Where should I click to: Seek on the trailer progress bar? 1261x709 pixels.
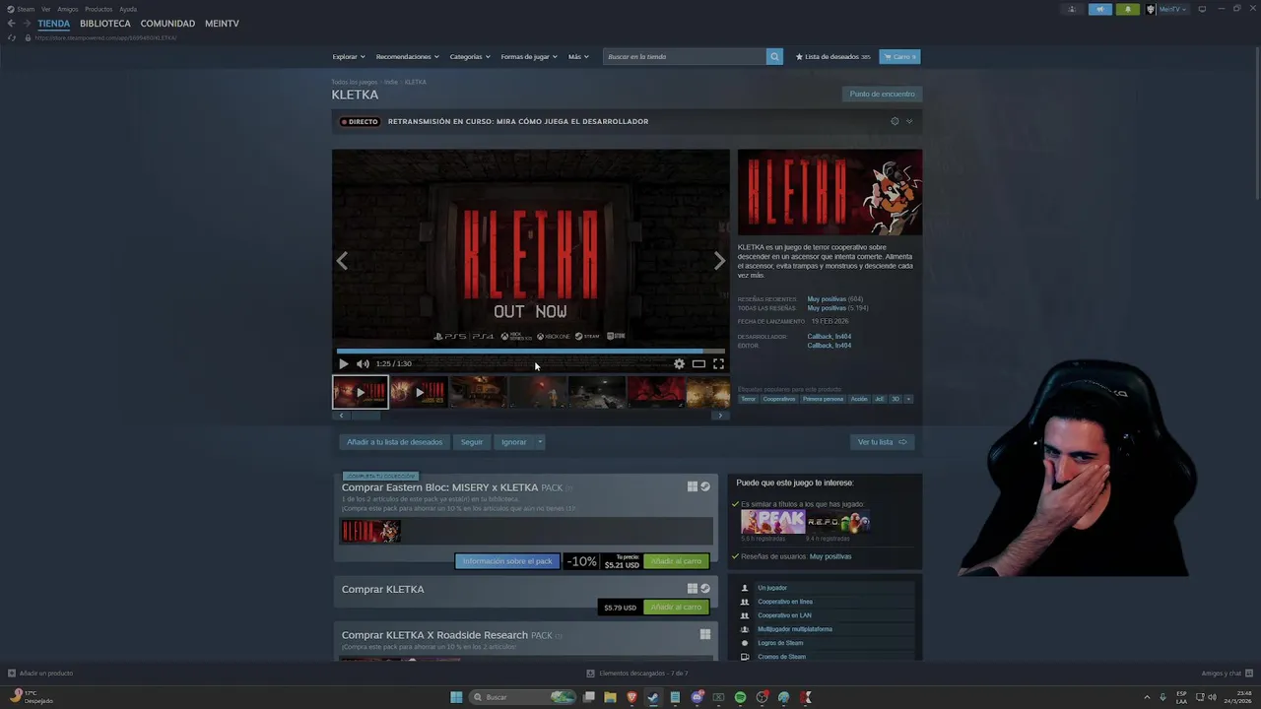coord(530,351)
